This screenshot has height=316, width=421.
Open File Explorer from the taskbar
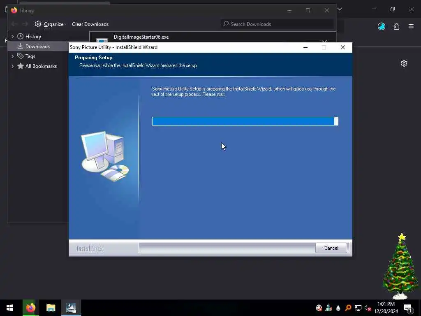tap(51, 308)
